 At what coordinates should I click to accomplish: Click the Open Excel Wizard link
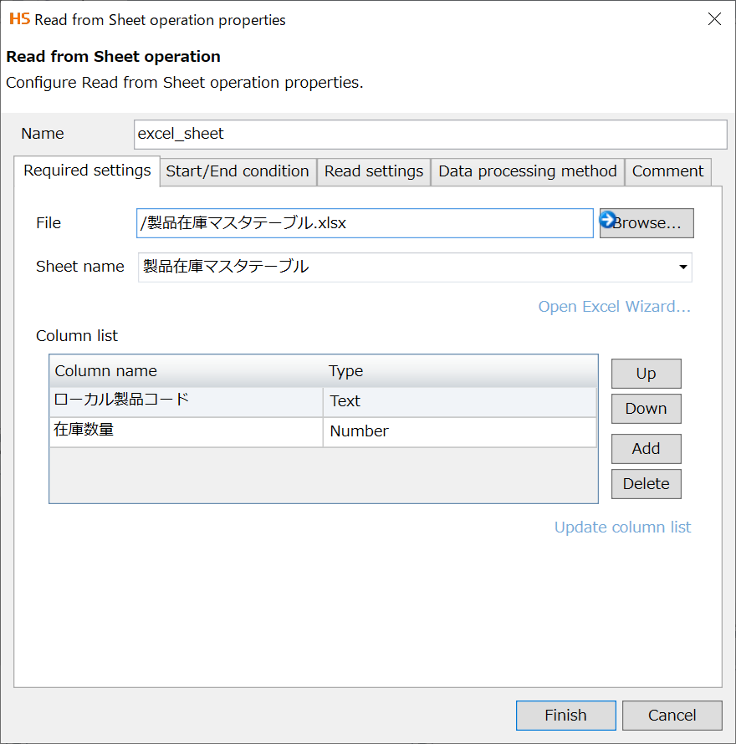pos(614,307)
